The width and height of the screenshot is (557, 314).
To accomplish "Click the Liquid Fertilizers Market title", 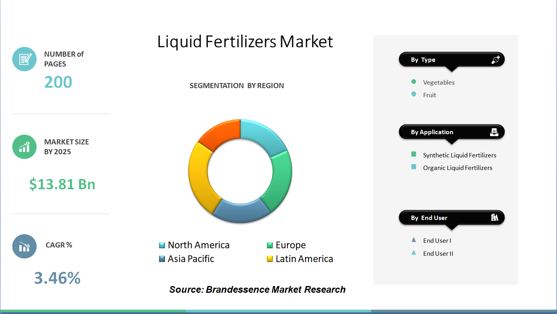I will (x=245, y=42).
